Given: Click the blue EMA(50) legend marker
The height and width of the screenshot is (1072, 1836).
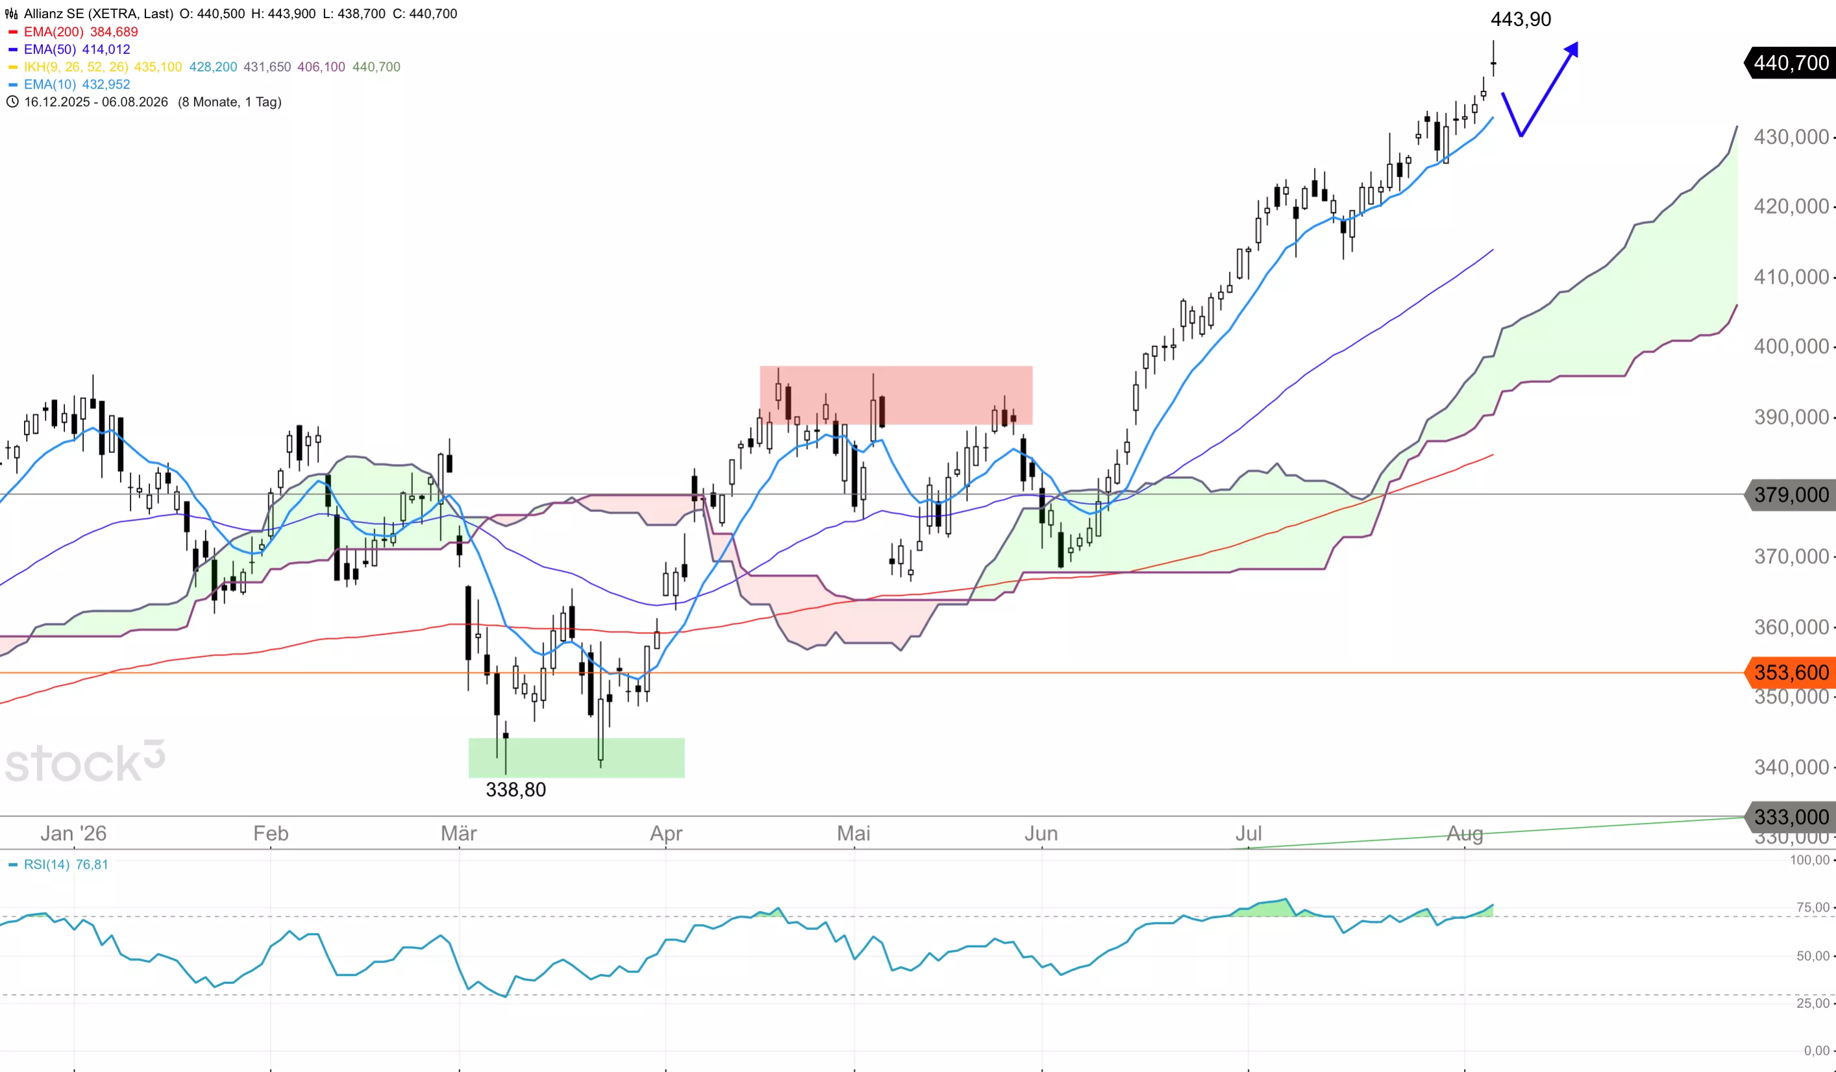Looking at the screenshot, I should click(x=12, y=49).
